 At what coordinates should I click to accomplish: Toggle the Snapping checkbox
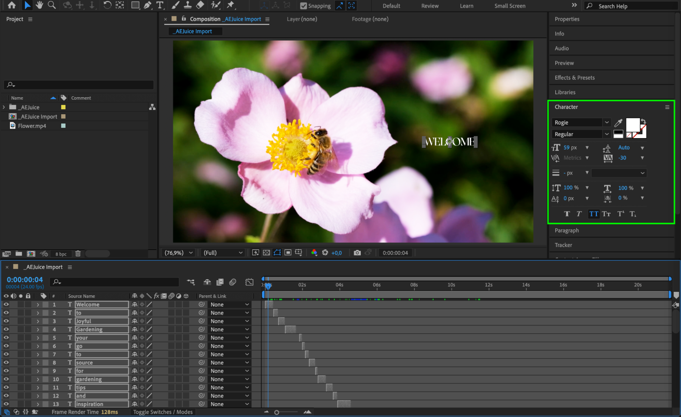click(x=304, y=6)
